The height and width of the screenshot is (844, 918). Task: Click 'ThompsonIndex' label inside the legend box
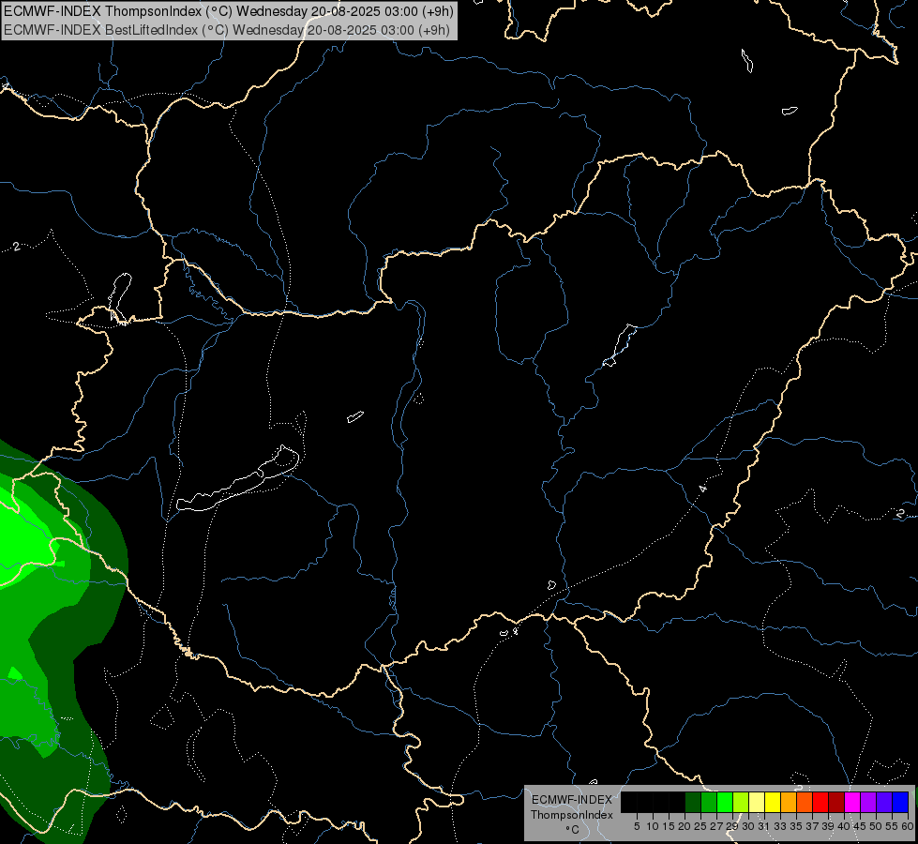coord(572,815)
